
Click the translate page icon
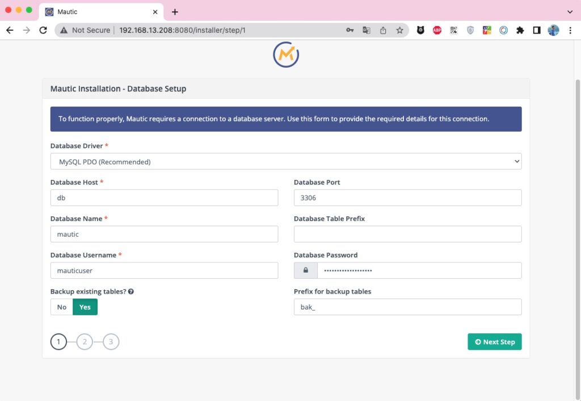pyautogui.click(x=367, y=31)
